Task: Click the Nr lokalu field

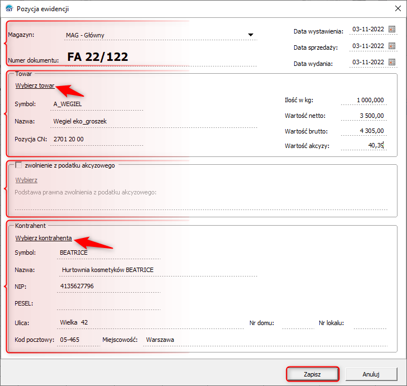Action: click(370, 323)
